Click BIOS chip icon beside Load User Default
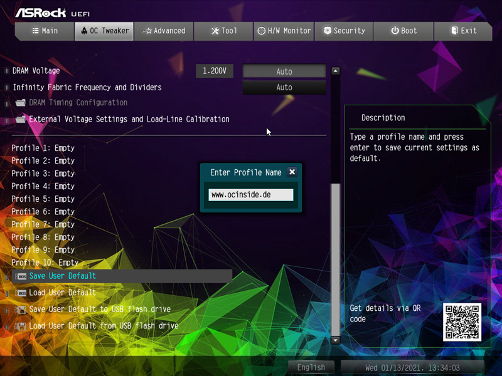Image resolution: width=502 pixels, height=376 pixels. pyautogui.click(x=21, y=293)
